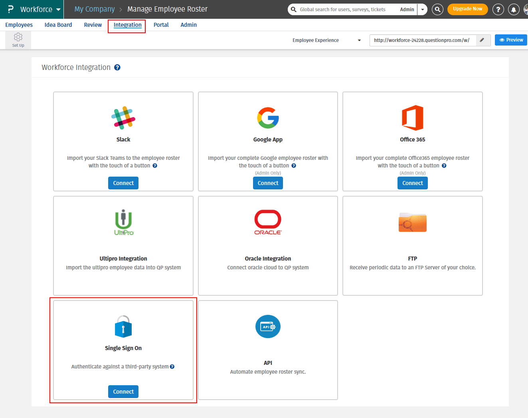Click the Slack card title text
The image size is (528, 418).
(x=123, y=139)
